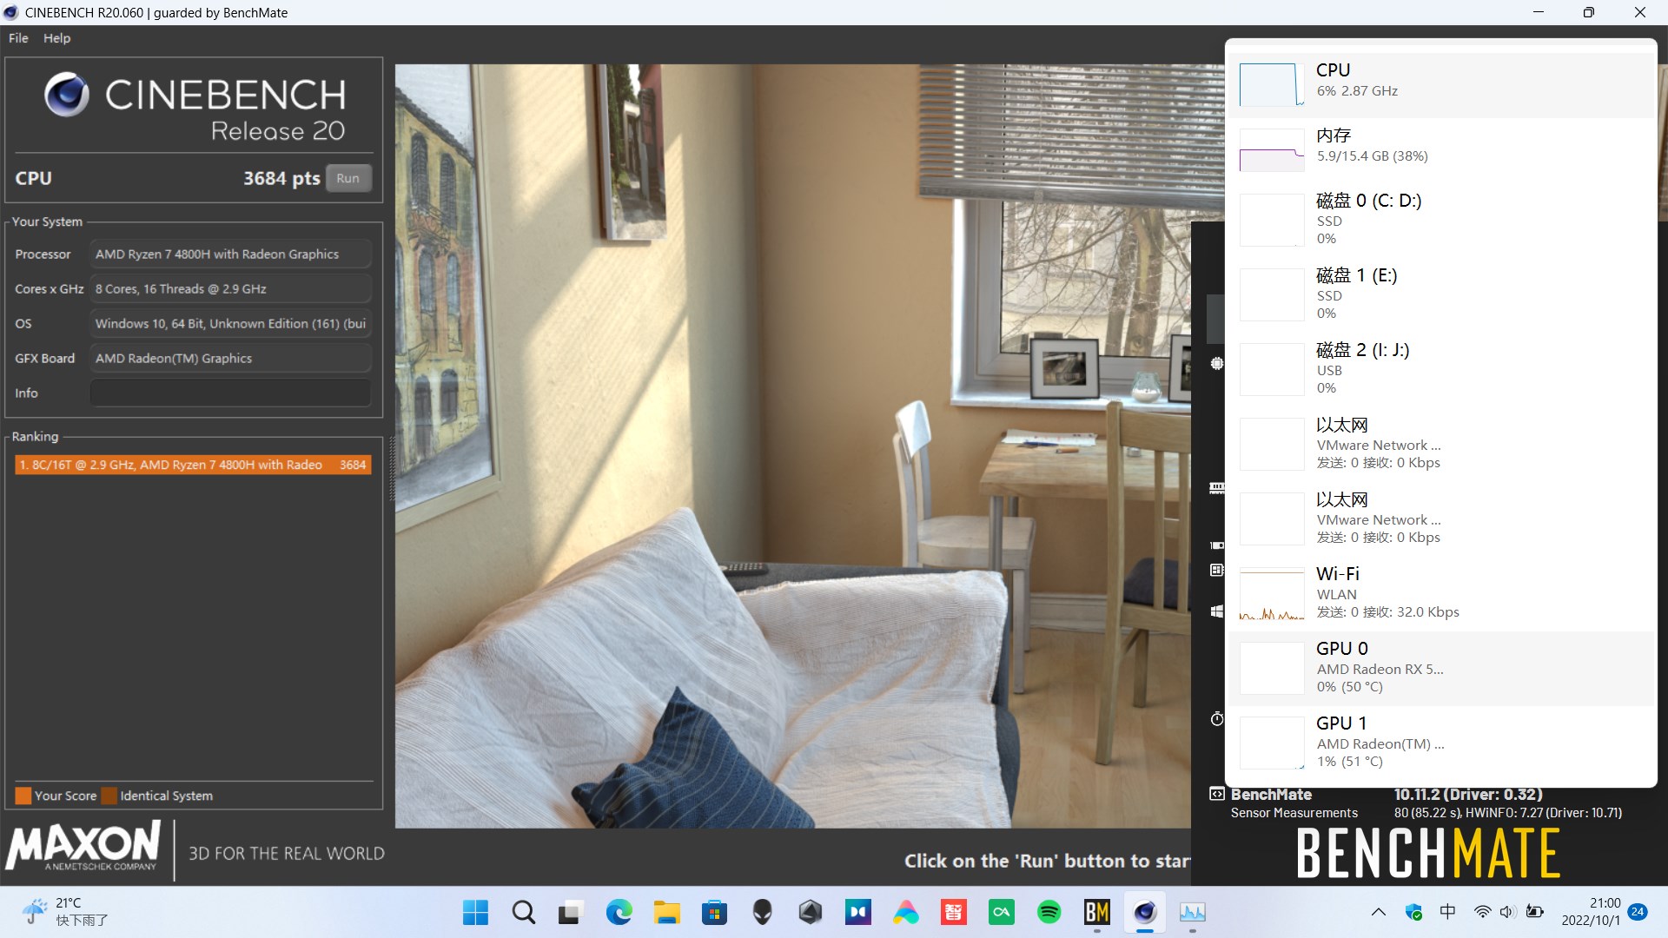Open the dark gray cube app taskbar icon
This screenshot has height=938, width=1668.
(x=811, y=912)
